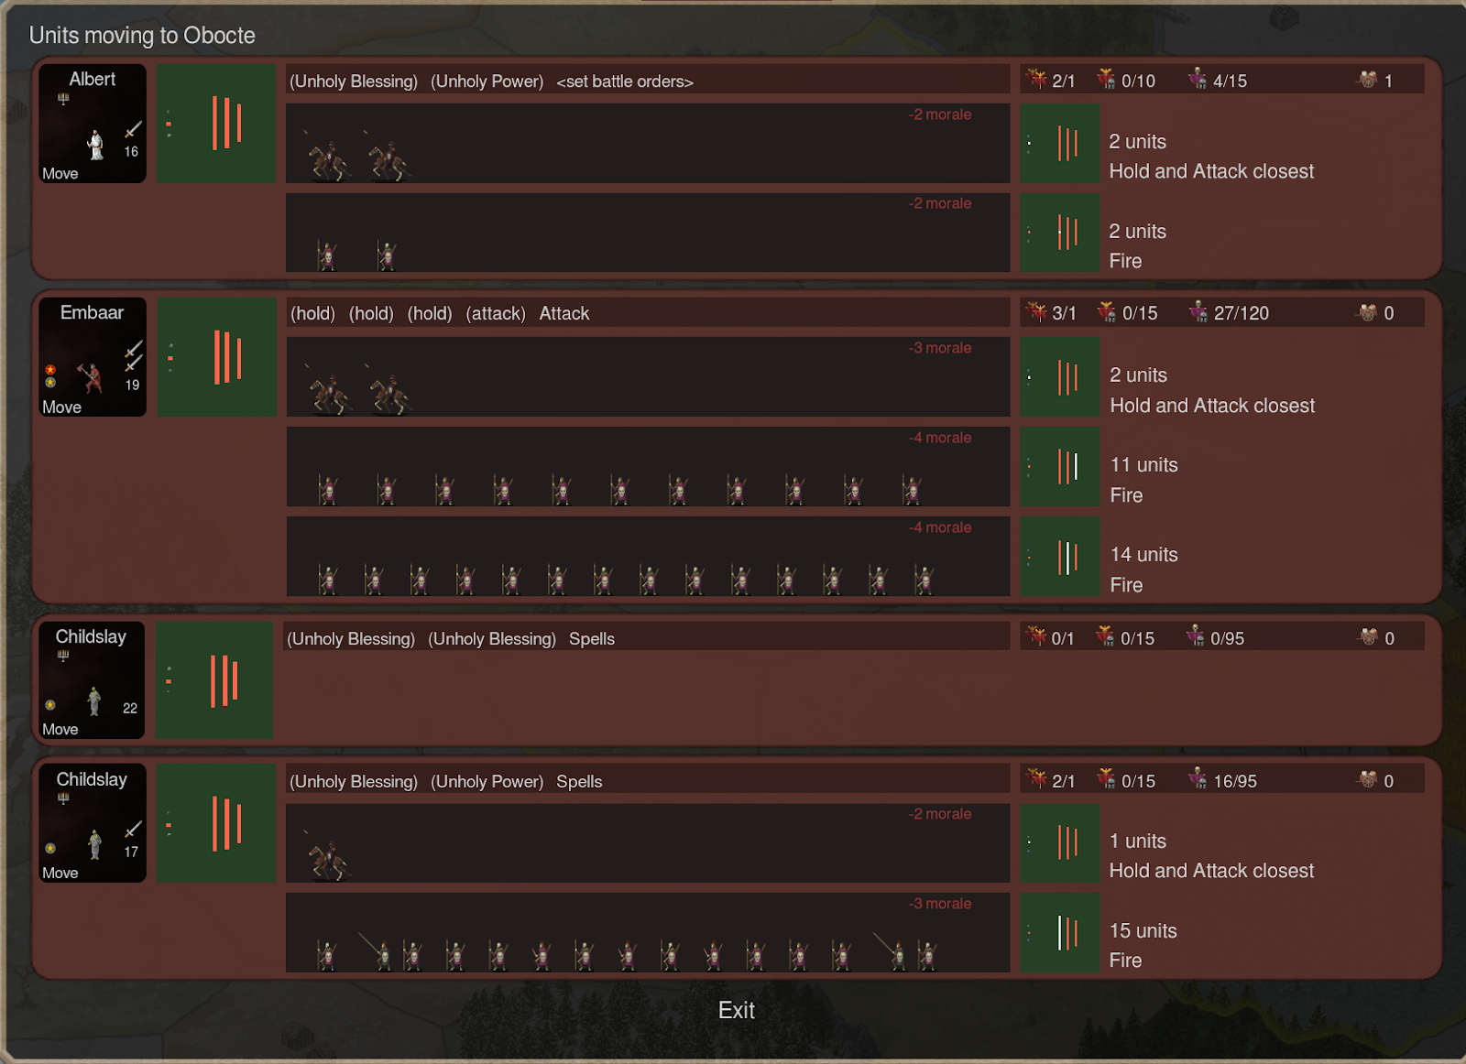Click undead leadership icon showing 0/95
1466x1064 pixels.
(x=1195, y=636)
